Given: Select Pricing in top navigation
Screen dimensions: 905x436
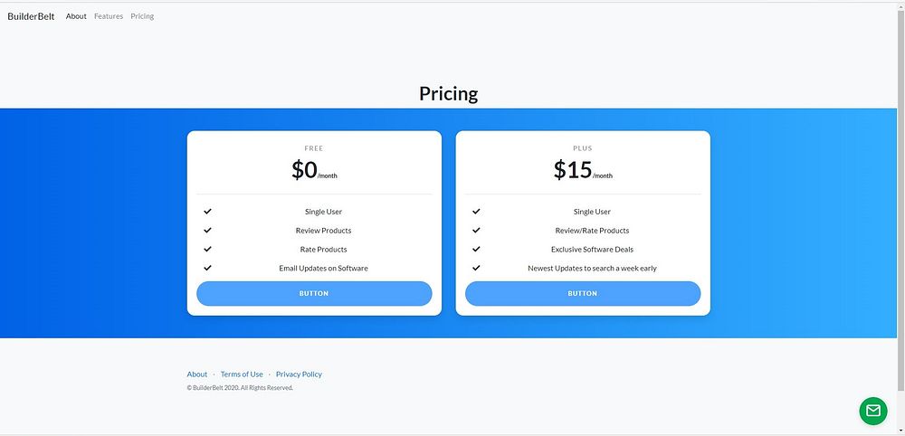Looking at the screenshot, I should pos(142,16).
